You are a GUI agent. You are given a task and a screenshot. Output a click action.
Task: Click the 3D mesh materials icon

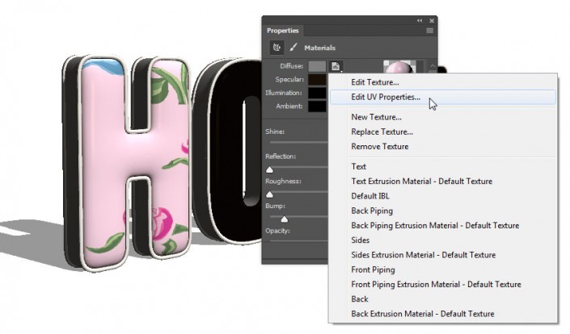pos(276,48)
